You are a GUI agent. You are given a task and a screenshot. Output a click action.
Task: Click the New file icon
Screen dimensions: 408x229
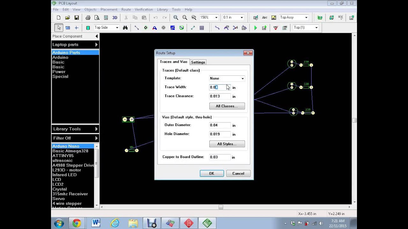(x=58, y=17)
